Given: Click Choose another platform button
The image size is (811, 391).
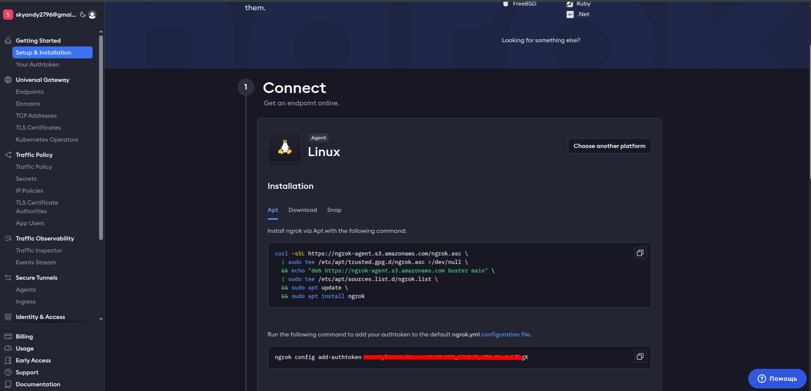Looking at the screenshot, I should pos(609,146).
